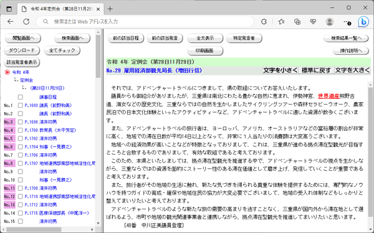Click left panel horizontal scrollbar right arrow
The width and height of the screenshot is (374, 233).
pos(92,229)
